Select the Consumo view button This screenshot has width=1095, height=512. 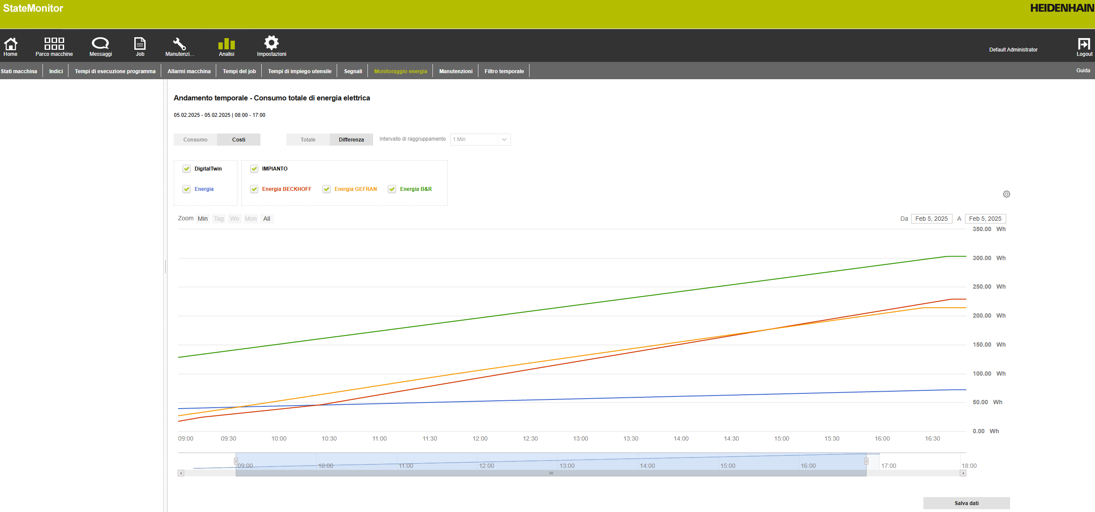point(195,140)
